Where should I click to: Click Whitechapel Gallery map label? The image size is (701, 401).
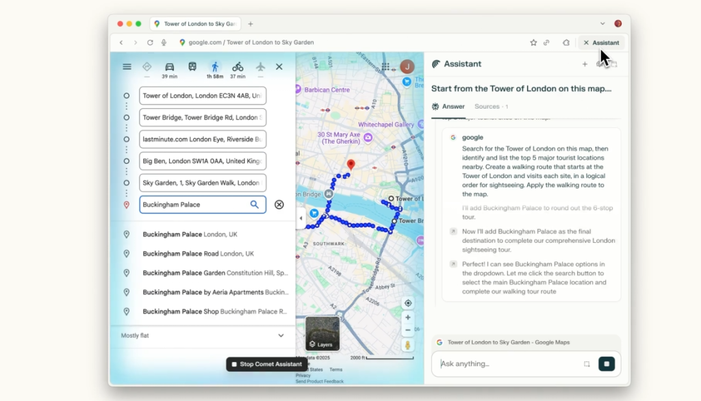point(386,125)
